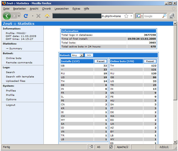Click the HU row in Online bots
Image resolution: width=178 pixels, height=151 pixels.
tap(133, 101)
